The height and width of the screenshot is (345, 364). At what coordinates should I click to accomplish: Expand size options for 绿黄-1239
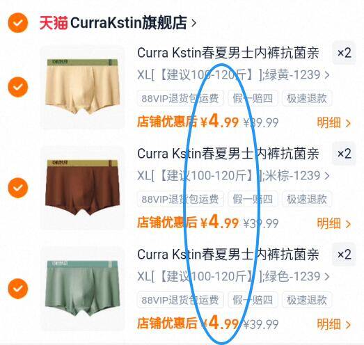tap(233, 75)
